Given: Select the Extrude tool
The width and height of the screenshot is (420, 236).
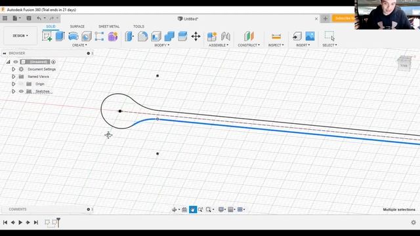Looking at the screenshot, I should [60, 37].
